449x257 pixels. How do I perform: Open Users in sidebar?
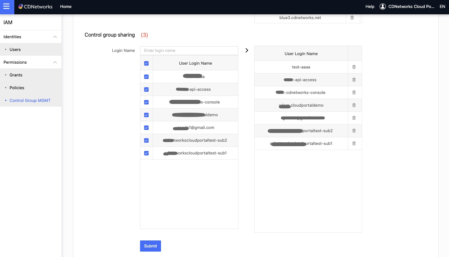[x=15, y=50]
